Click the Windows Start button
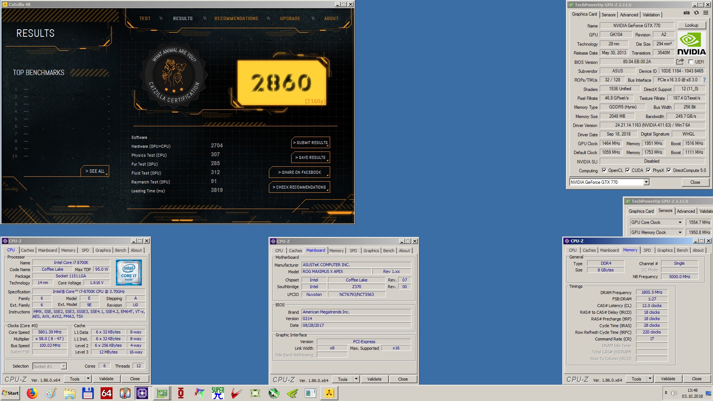The image size is (713, 401). (10, 393)
